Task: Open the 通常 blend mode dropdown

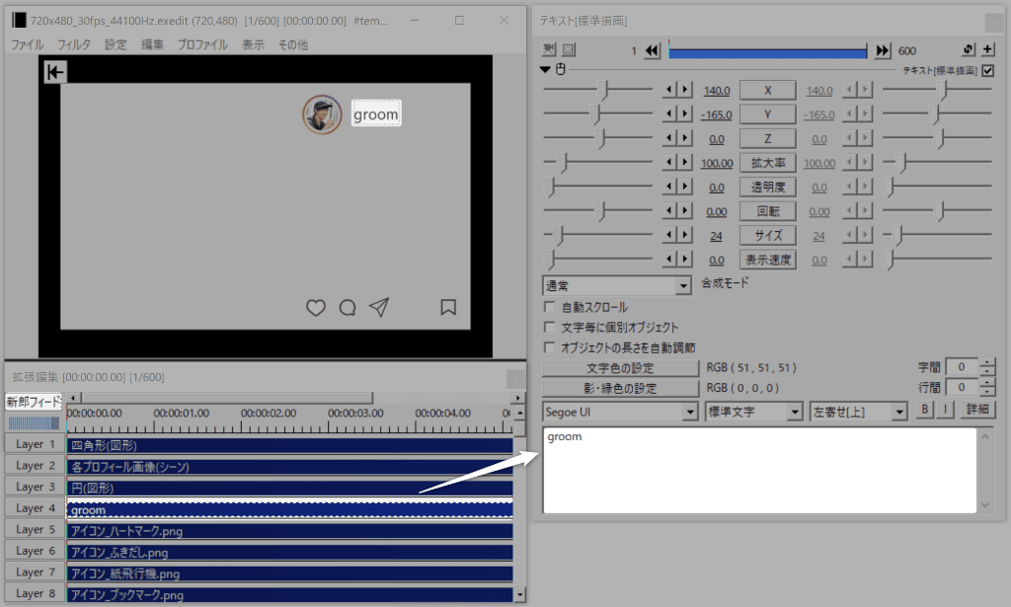Action: pos(617,285)
